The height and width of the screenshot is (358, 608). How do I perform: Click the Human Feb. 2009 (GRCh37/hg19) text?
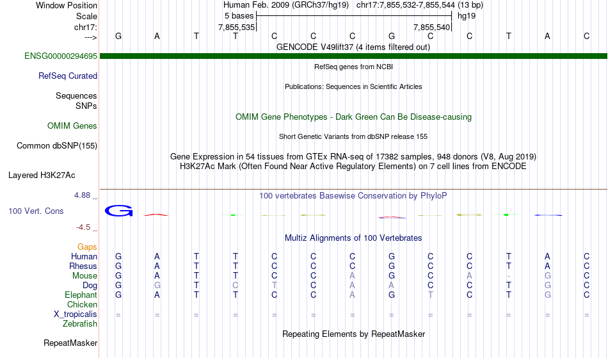pos(286,5)
